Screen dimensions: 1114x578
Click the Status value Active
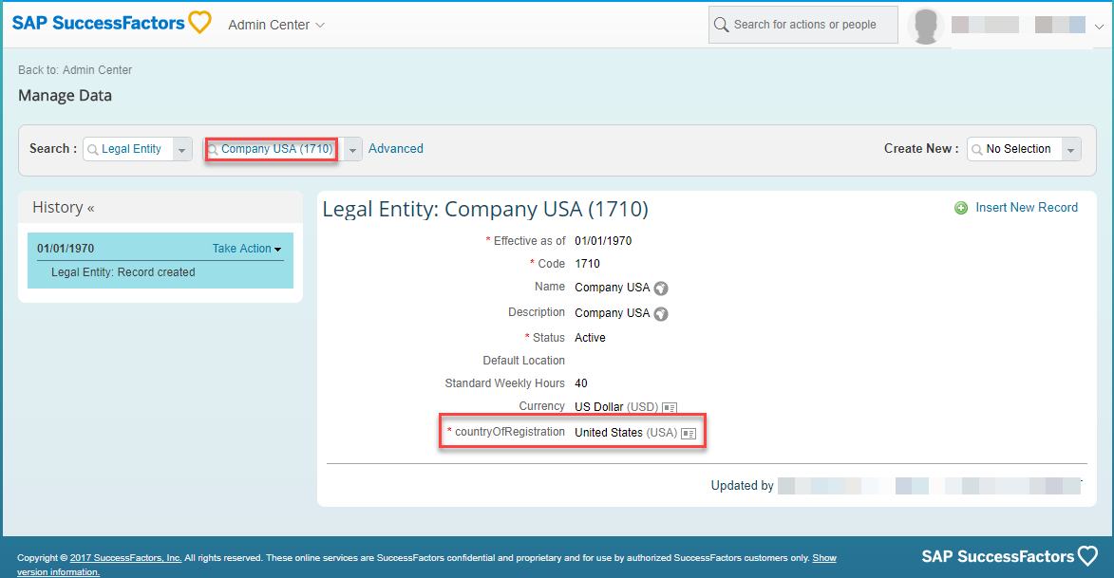click(x=591, y=337)
